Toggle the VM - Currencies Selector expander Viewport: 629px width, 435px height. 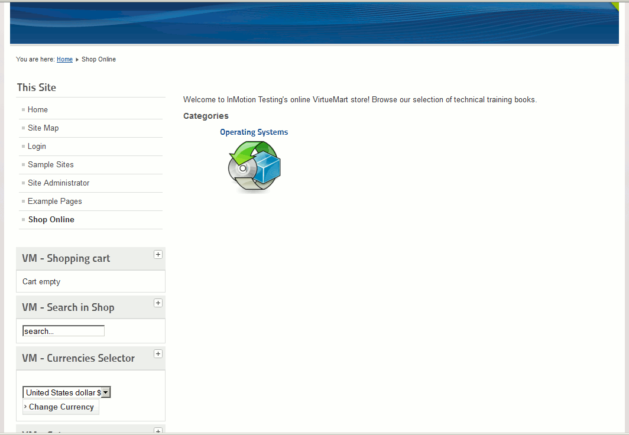(158, 353)
